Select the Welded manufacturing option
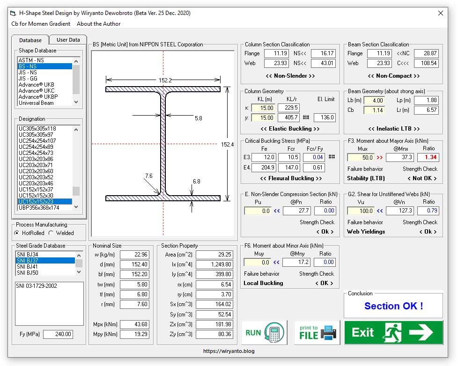Image resolution: width=458 pixels, height=366 pixels. [x=51, y=233]
